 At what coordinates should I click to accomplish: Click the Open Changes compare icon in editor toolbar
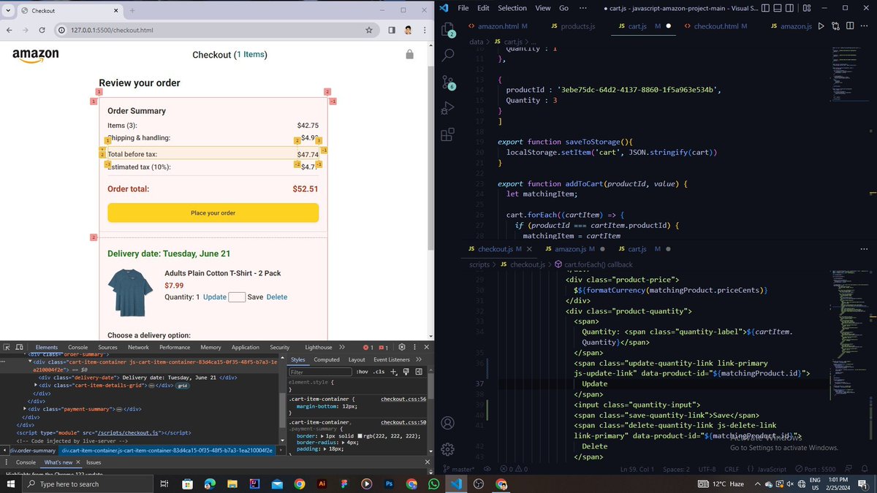836,26
